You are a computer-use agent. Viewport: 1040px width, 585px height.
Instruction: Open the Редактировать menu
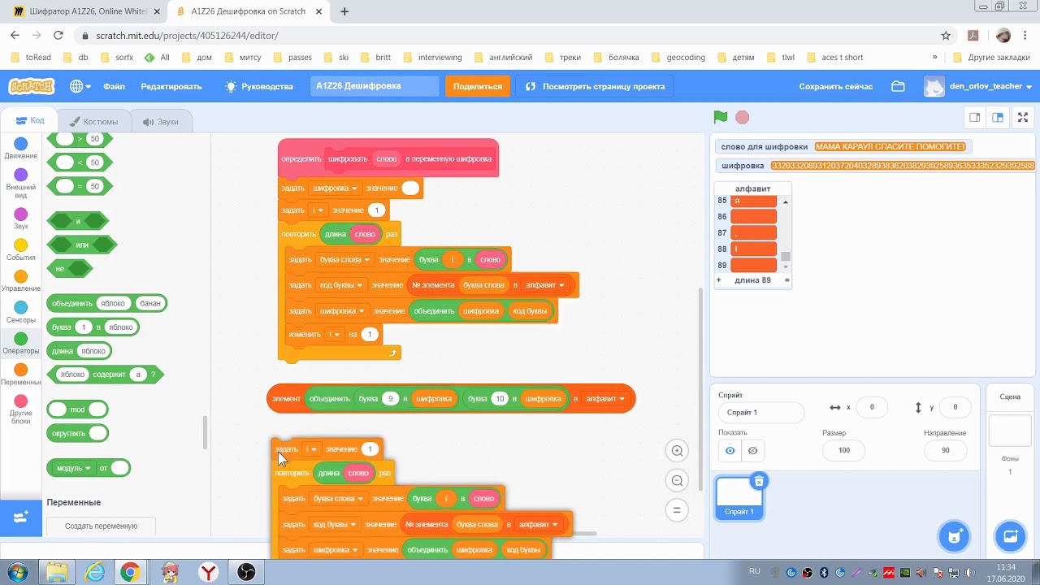[171, 86]
